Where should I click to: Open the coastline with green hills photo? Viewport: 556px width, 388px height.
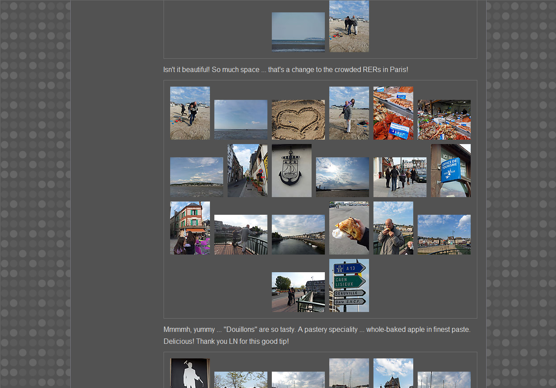point(196,177)
